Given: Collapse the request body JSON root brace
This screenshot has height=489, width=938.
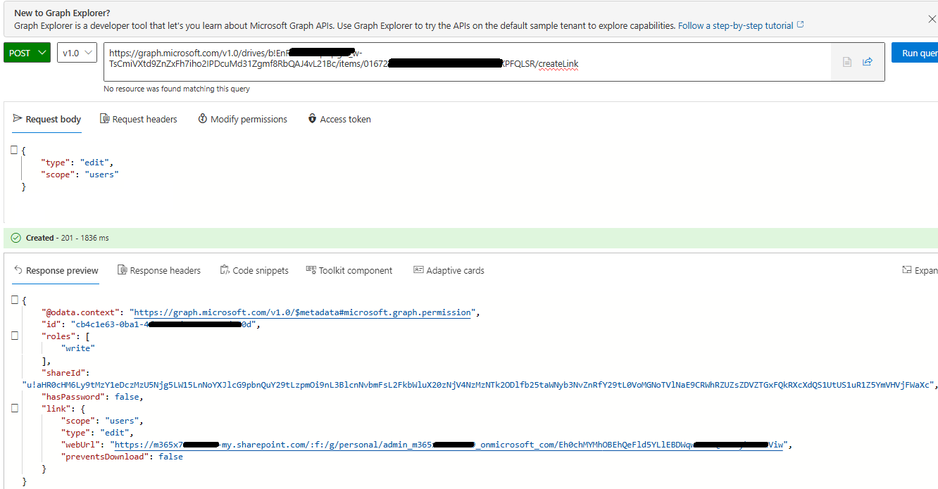Looking at the screenshot, I should point(14,150).
